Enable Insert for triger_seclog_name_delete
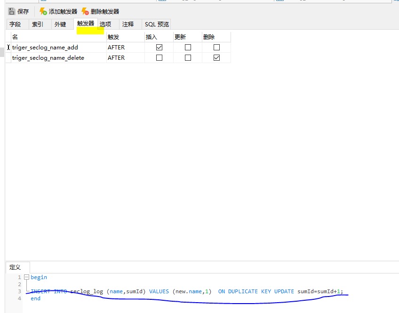Image resolution: width=399 pixels, height=313 pixels. pyautogui.click(x=159, y=58)
